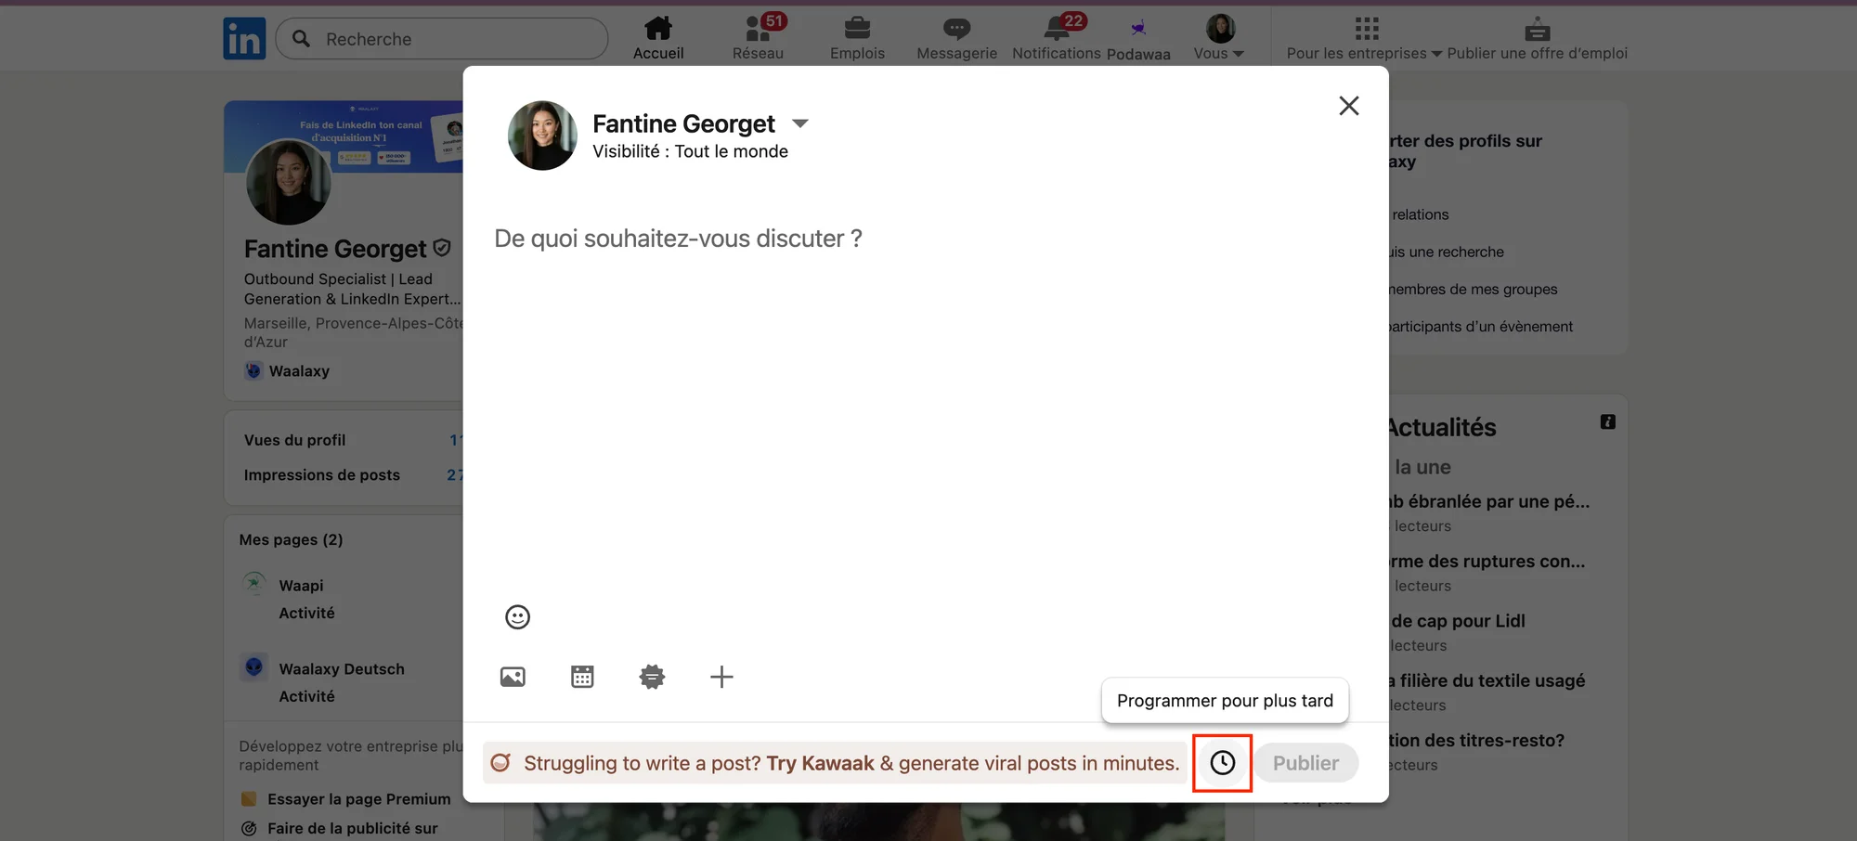Open the Emplois briefcase icon

[x=857, y=29]
